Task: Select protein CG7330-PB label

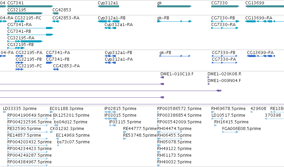Action: [x=224, y=53]
